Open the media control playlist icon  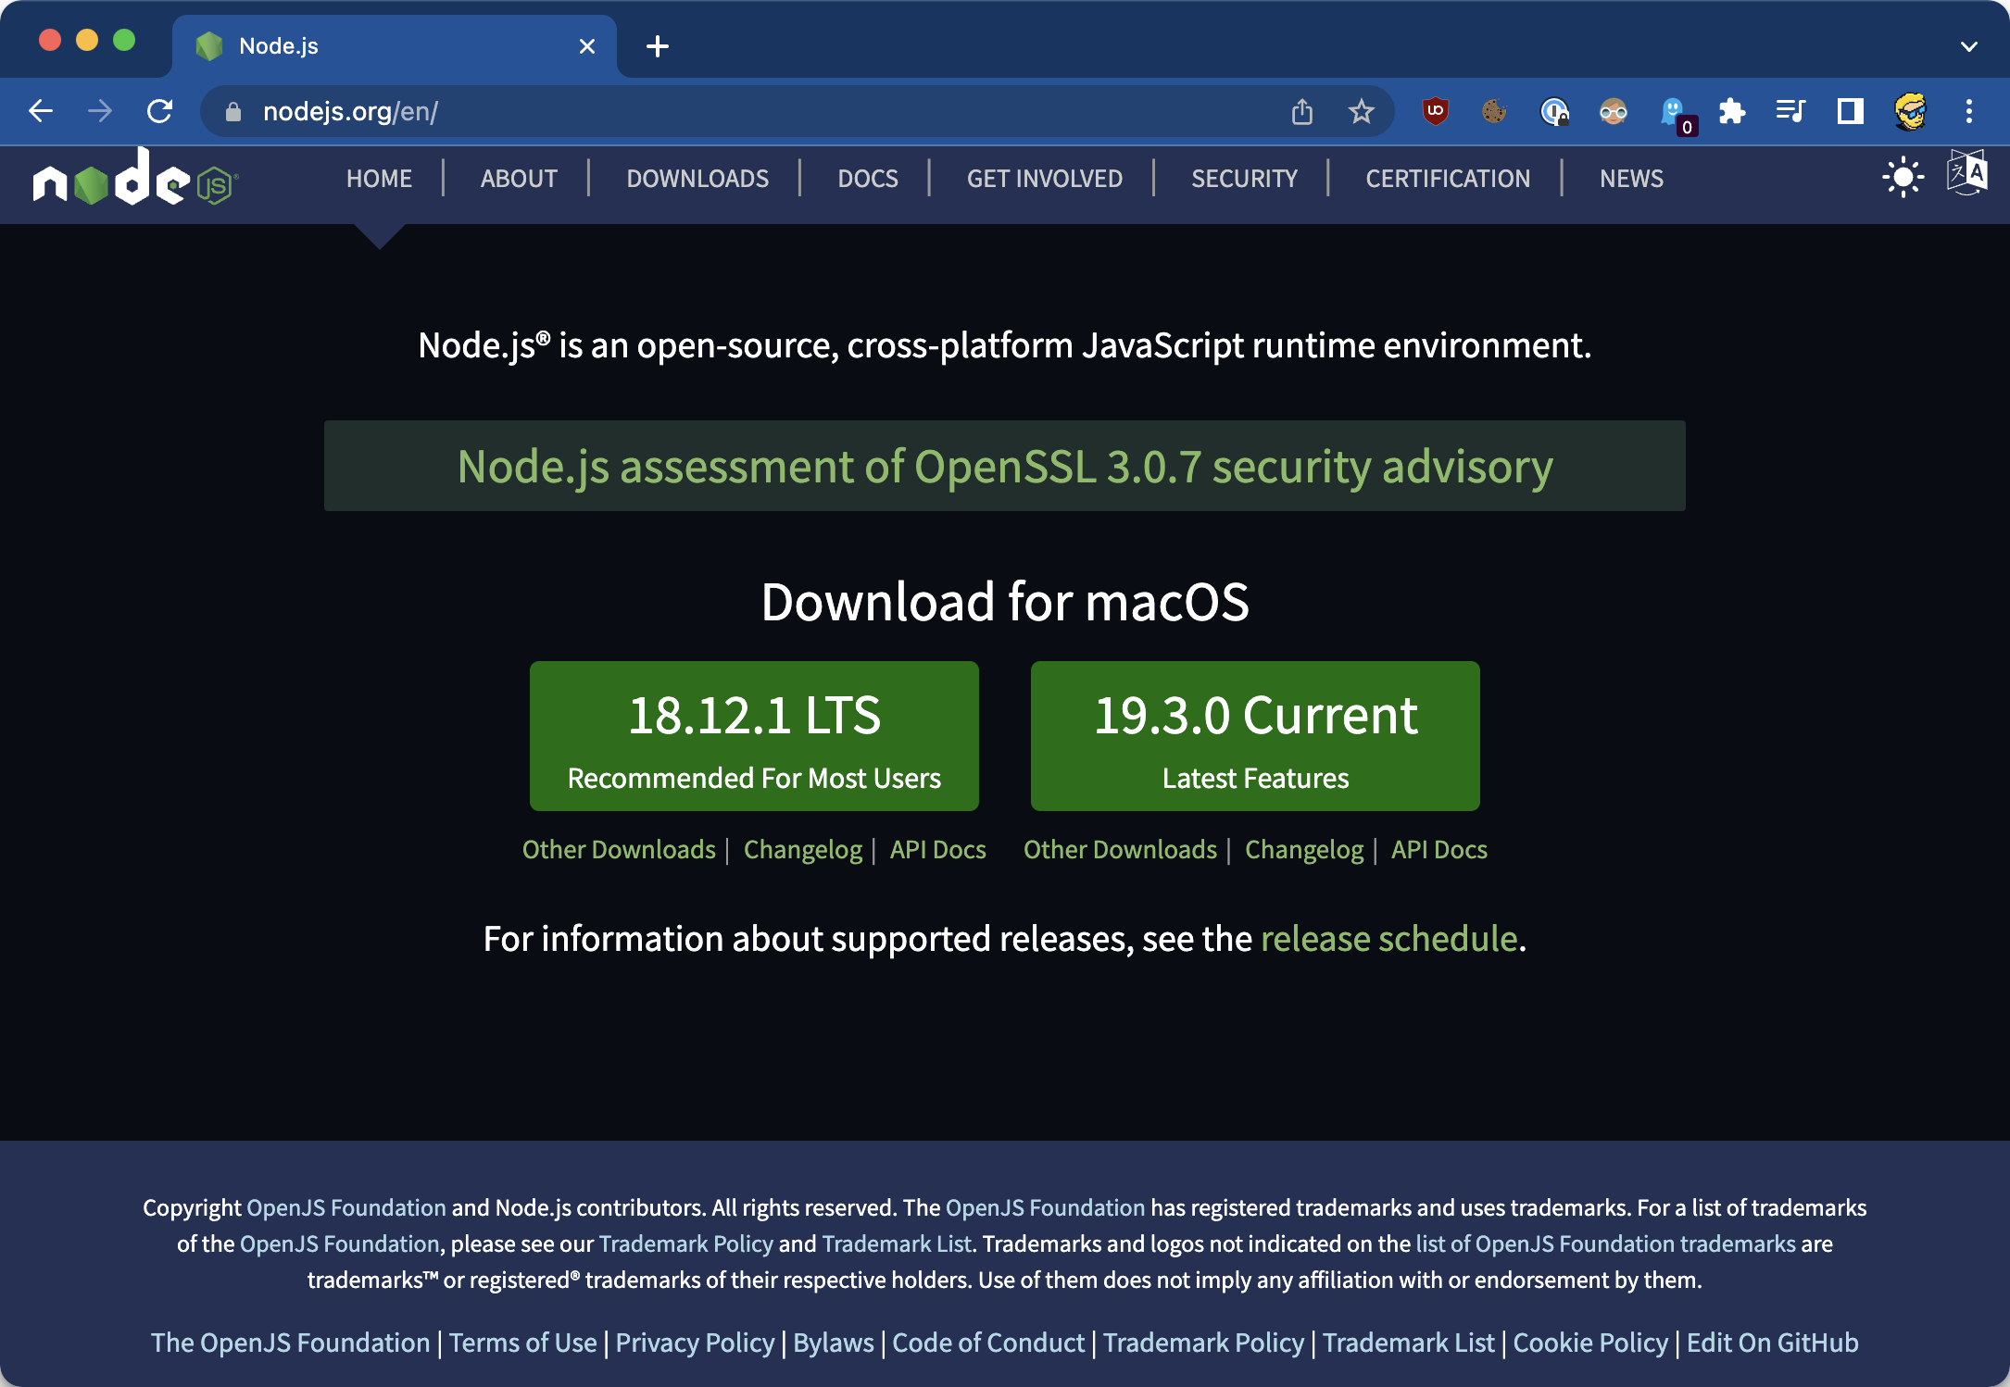click(1790, 112)
